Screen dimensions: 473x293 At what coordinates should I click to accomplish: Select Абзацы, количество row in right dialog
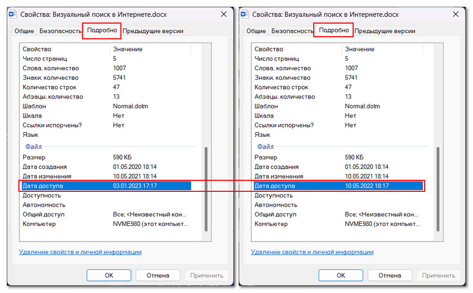click(337, 96)
